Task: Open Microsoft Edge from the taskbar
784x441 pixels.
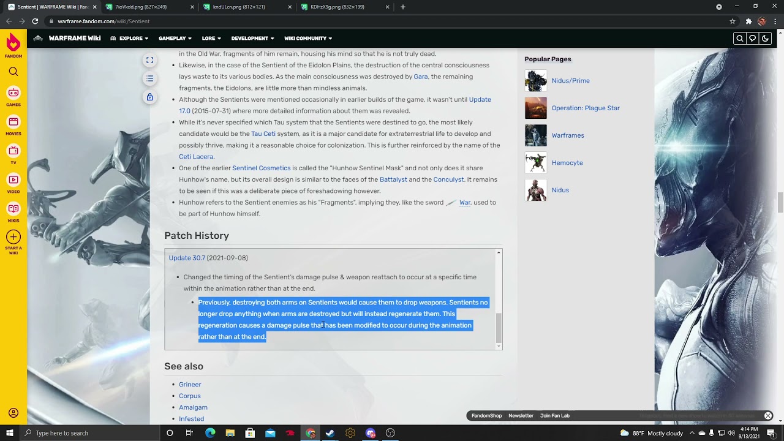Action: pyautogui.click(x=210, y=433)
